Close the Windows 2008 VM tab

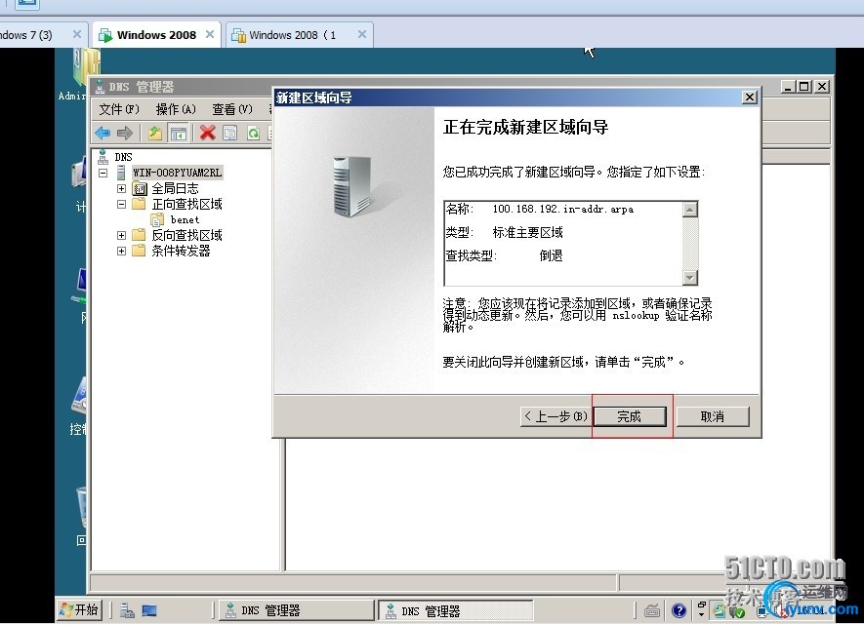(209, 35)
